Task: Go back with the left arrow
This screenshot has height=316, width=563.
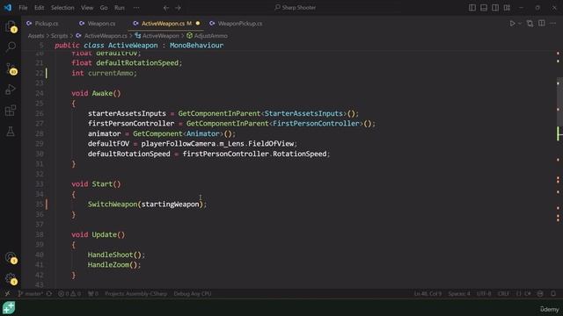Action: pos(166,8)
